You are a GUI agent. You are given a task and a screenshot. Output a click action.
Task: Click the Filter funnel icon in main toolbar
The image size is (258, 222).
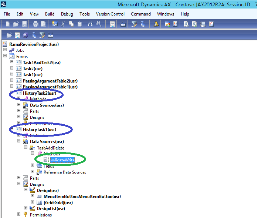[134, 24]
